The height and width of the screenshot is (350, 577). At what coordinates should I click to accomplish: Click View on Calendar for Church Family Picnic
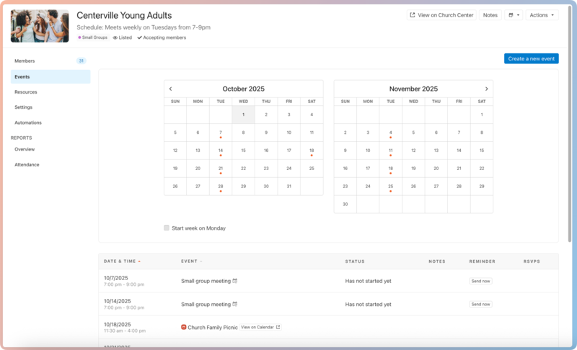coord(260,327)
